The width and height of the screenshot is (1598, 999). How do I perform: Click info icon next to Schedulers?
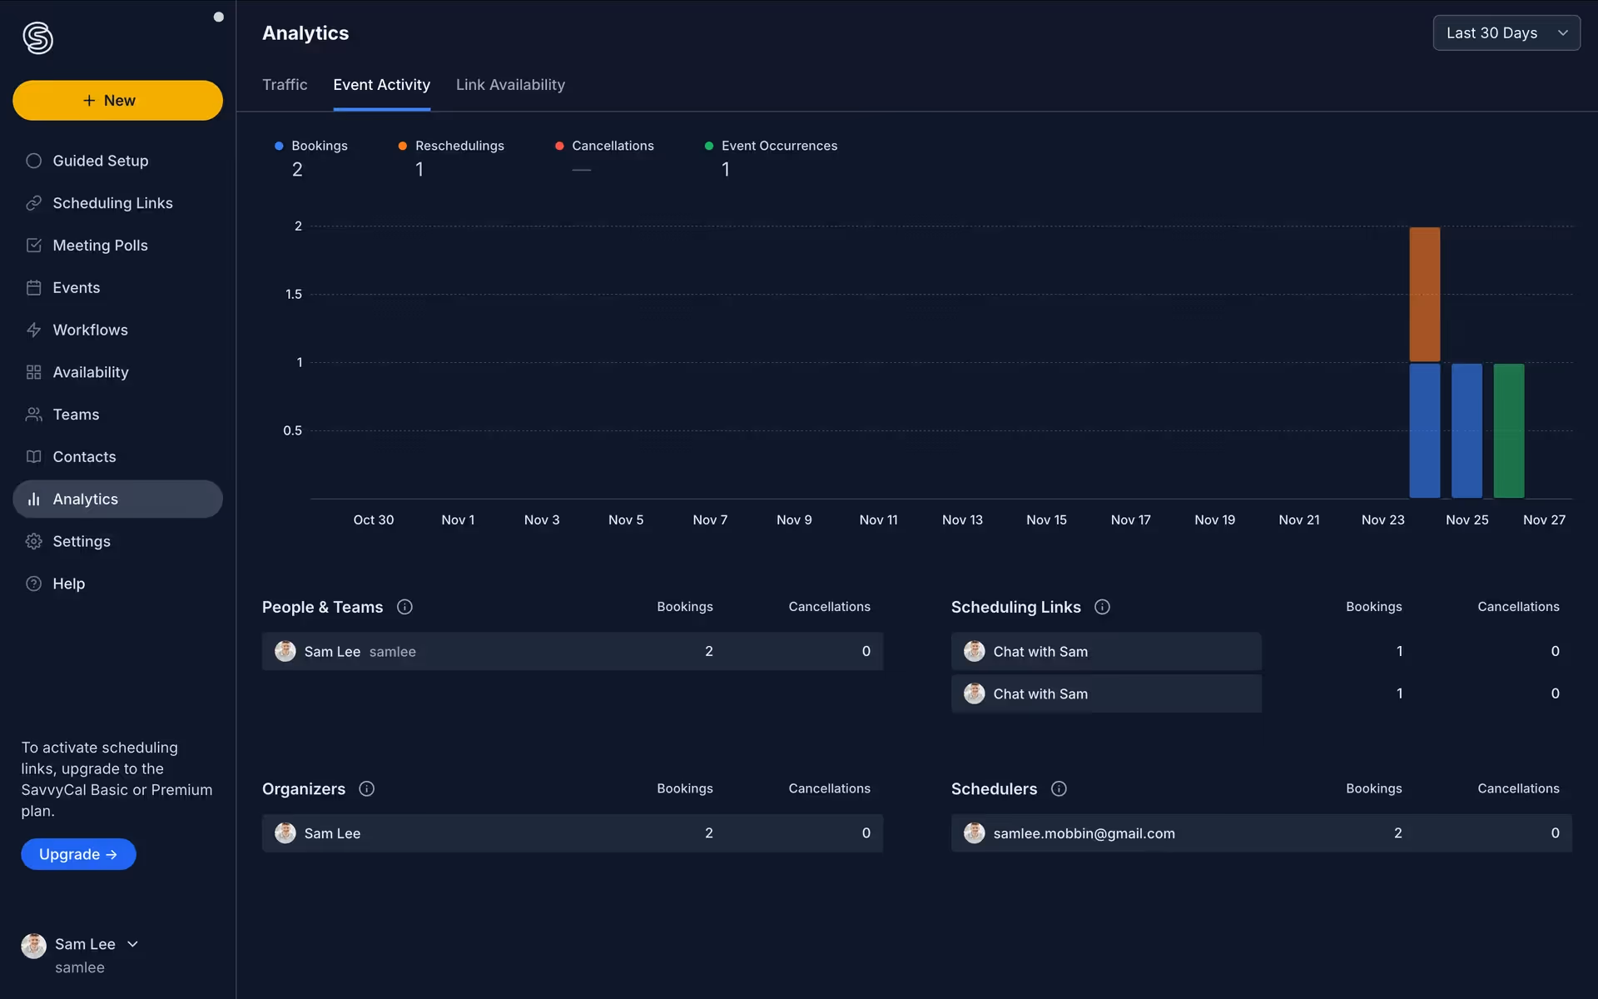pos(1059,788)
